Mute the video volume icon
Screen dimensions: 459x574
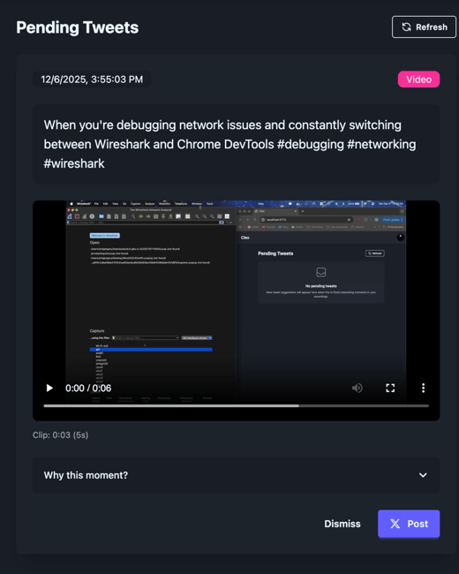coord(357,388)
